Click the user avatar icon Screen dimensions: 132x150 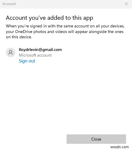coord(11,52)
